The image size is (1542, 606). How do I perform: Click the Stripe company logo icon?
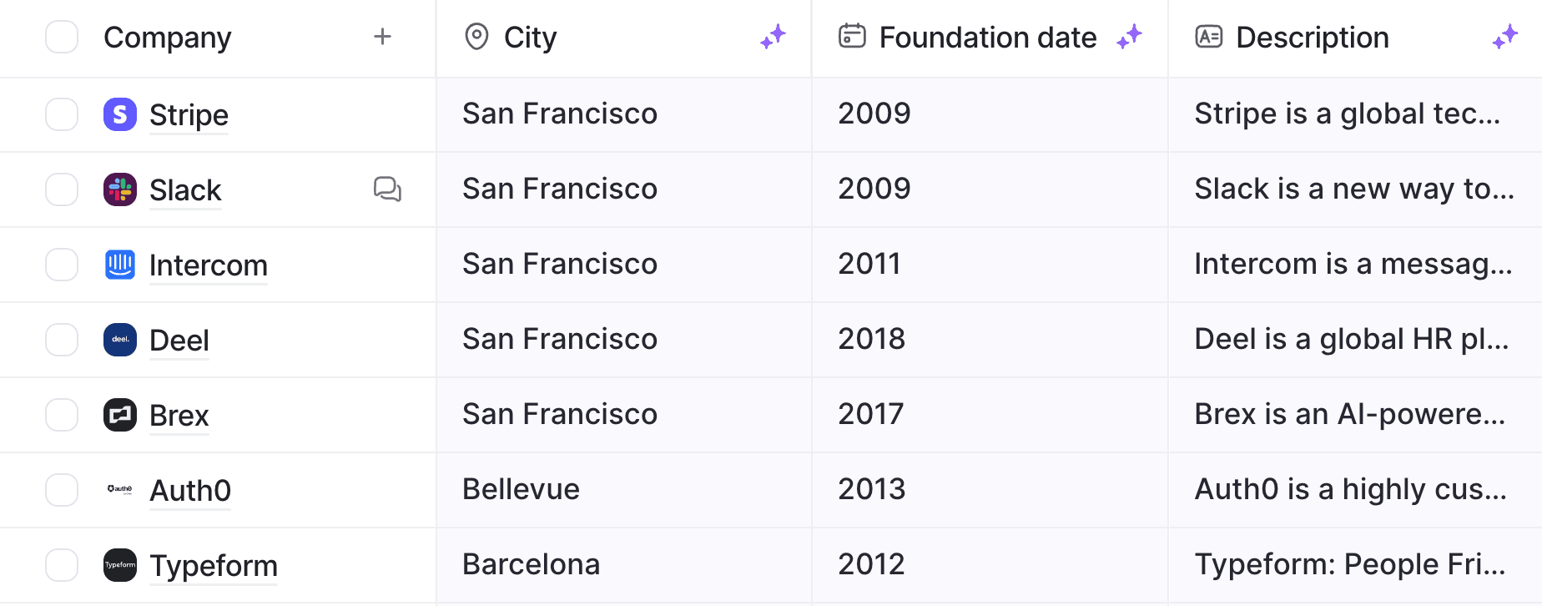point(120,114)
